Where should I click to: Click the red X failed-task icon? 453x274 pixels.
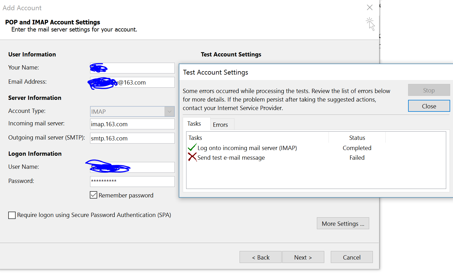click(x=192, y=157)
